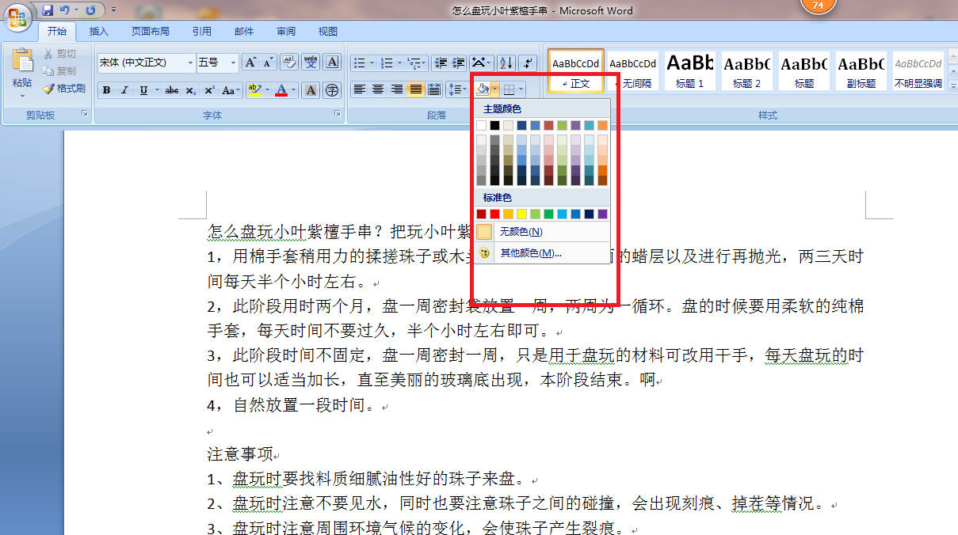Open the font size dropdown 五号
The width and height of the screenshot is (958, 535).
click(x=233, y=63)
